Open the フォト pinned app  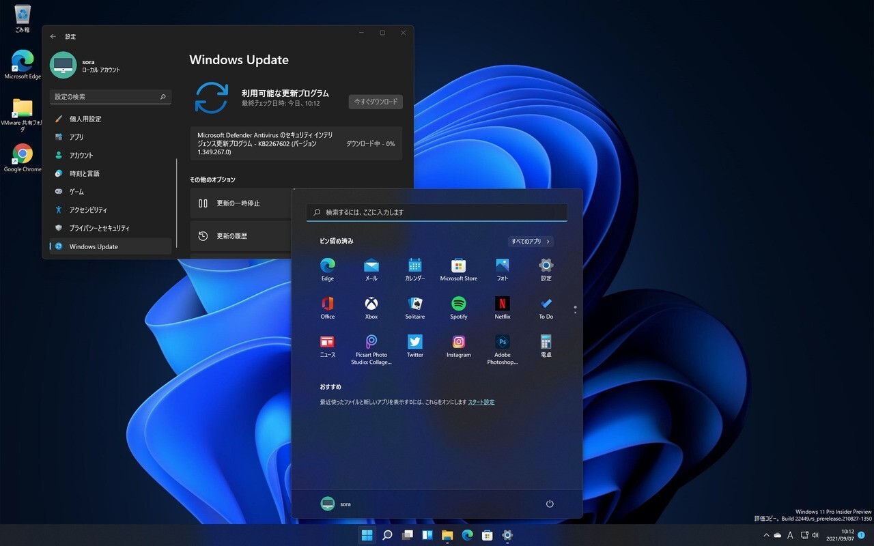click(x=503, y=269)
